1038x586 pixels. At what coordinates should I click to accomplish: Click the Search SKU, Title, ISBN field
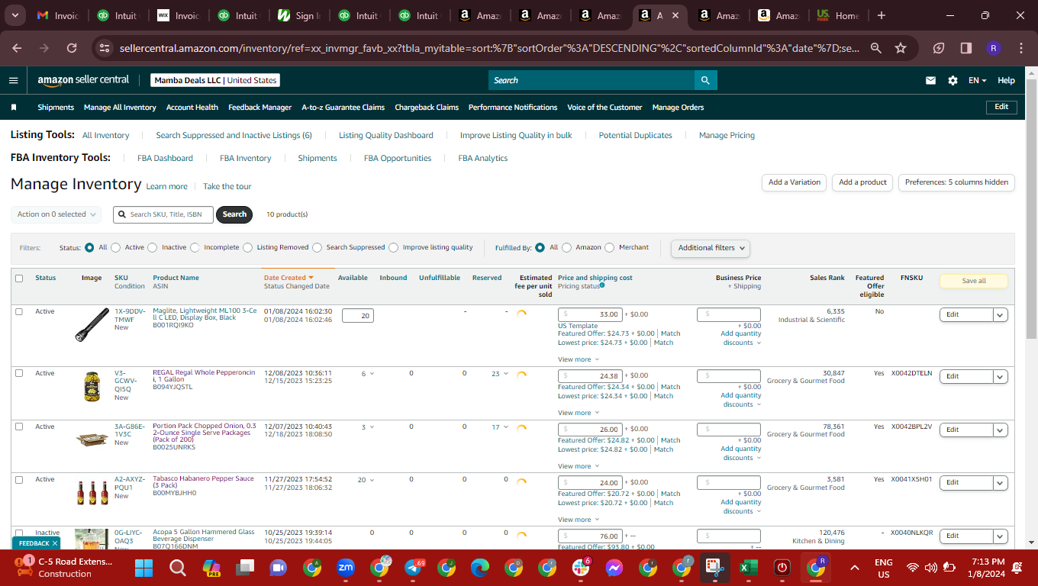pos(164,214)
